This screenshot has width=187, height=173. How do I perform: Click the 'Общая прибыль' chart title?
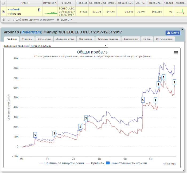pyautogui.click(x=92, y=52)
